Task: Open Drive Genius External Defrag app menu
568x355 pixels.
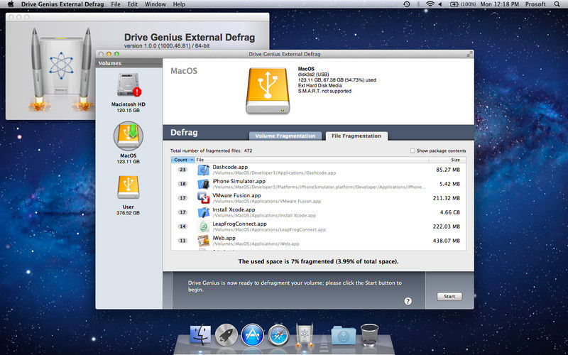Action: click(x=62, y=4)
